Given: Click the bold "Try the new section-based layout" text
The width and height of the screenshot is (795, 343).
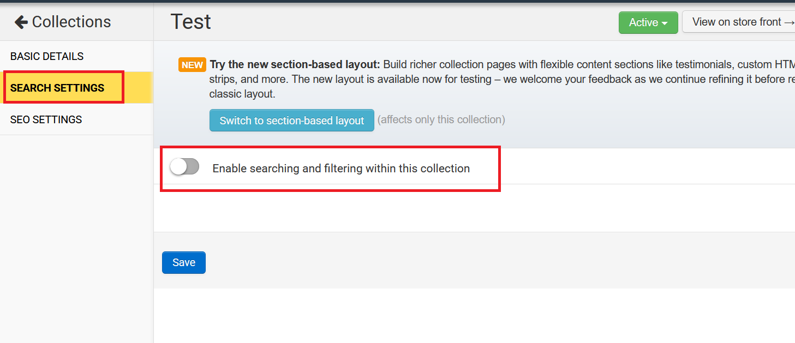Looking at the screenshot, I should tap(295, 64).
